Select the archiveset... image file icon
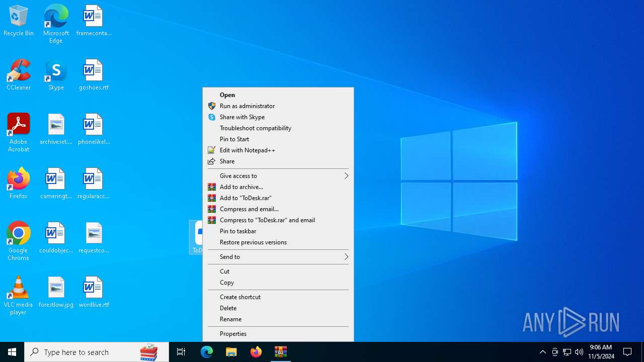 [x=56, y=130]
